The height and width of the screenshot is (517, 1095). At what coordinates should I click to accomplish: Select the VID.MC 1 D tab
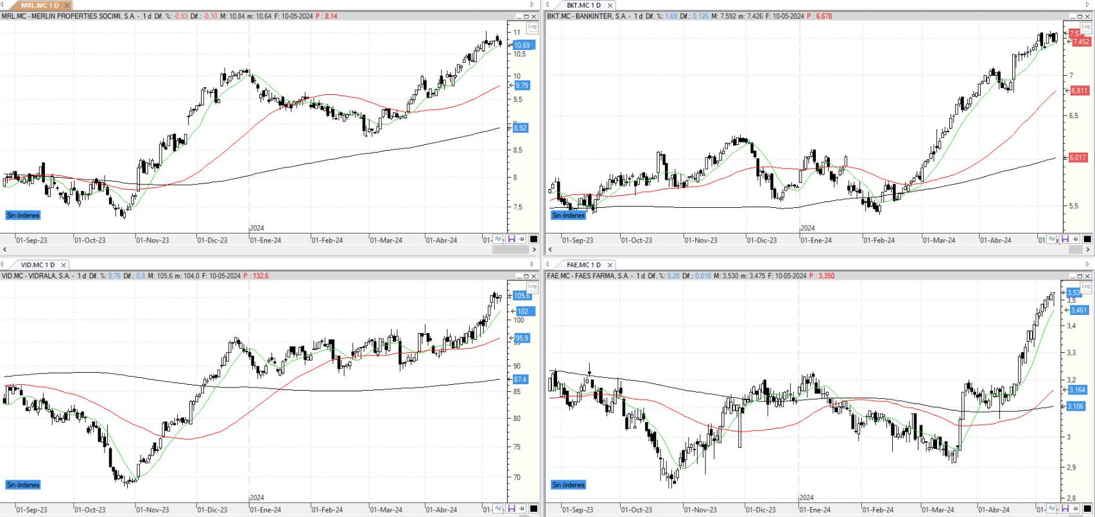click(x=37, y=264)
